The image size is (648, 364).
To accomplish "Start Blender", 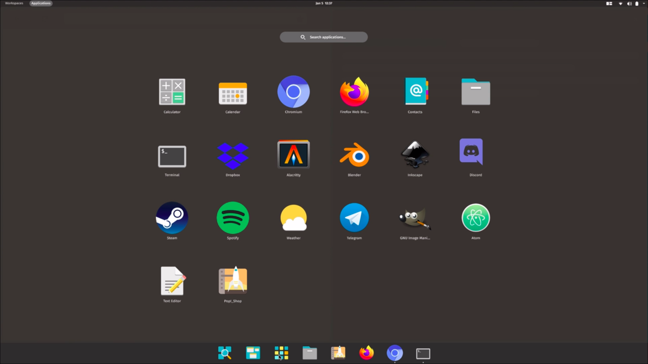I will coord(354,155).
